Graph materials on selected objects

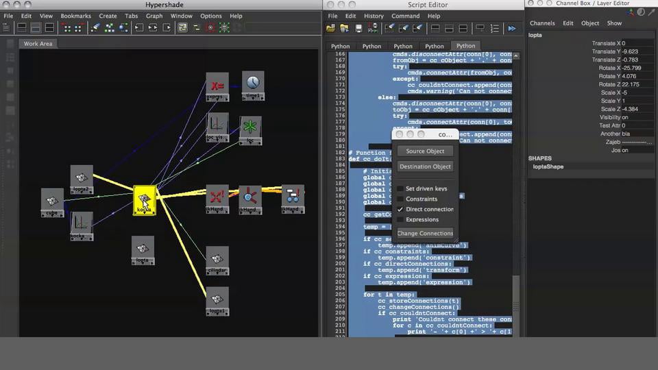[123, 28]
